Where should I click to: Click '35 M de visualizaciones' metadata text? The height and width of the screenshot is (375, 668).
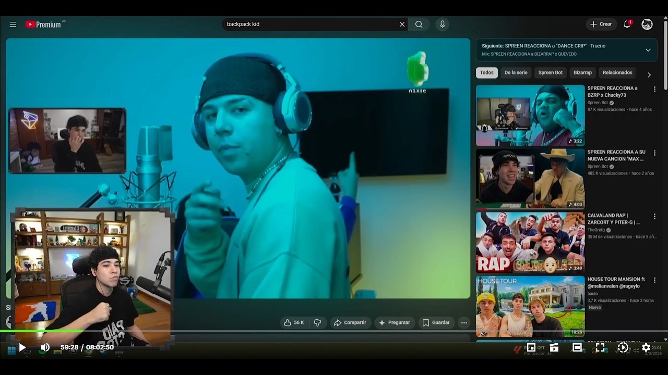point(610,237)
